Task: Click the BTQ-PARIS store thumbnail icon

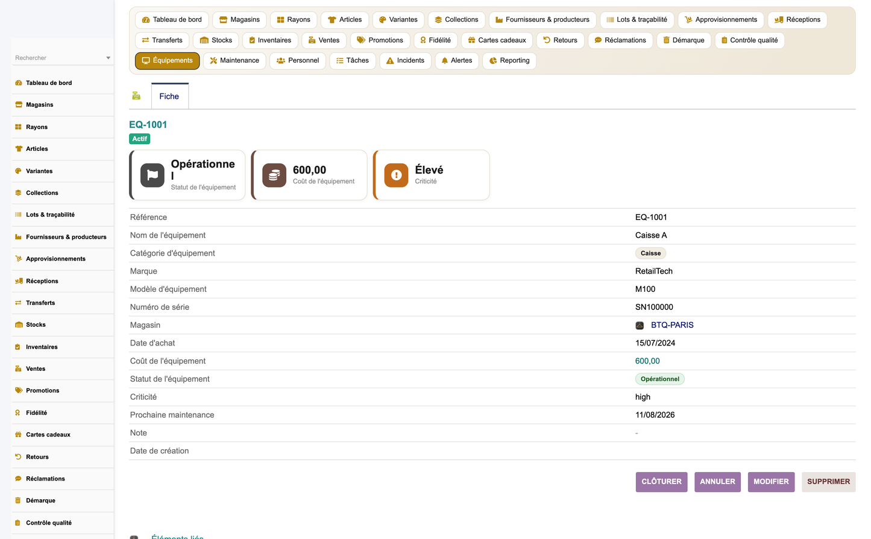Action: (x=640, y=326)
